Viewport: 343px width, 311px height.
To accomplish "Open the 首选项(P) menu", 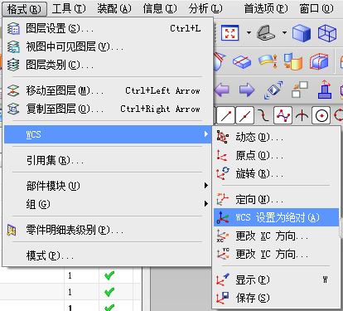I will [266, 9].
